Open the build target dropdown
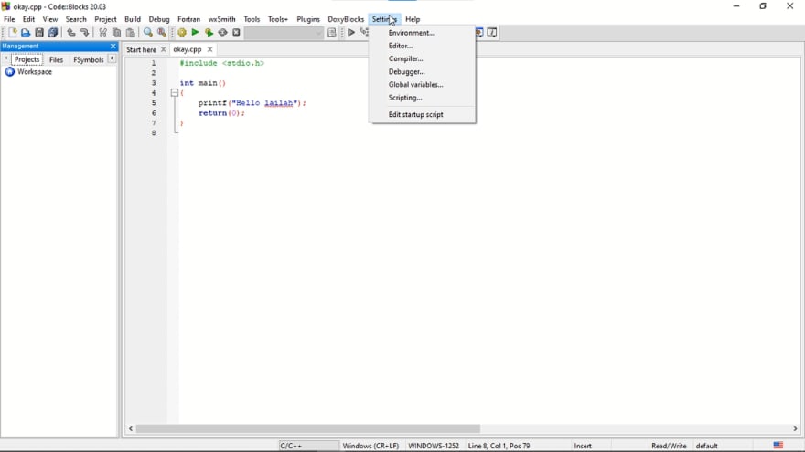 tap(284, 33)
